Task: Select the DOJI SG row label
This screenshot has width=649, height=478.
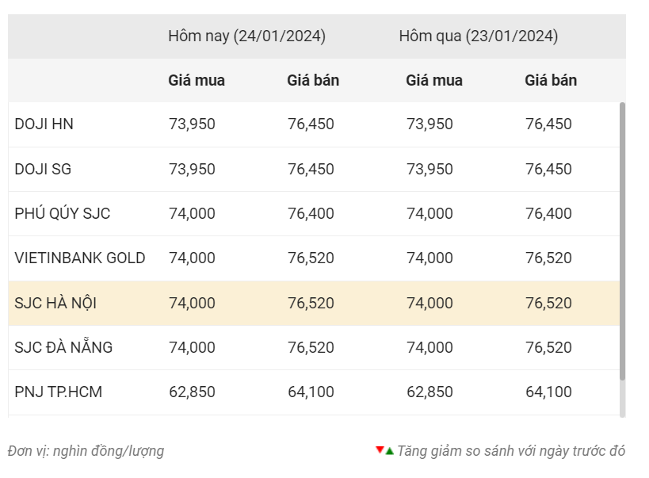Action: coord(43,169)
